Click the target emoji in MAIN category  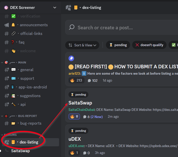tap(6, 62)
